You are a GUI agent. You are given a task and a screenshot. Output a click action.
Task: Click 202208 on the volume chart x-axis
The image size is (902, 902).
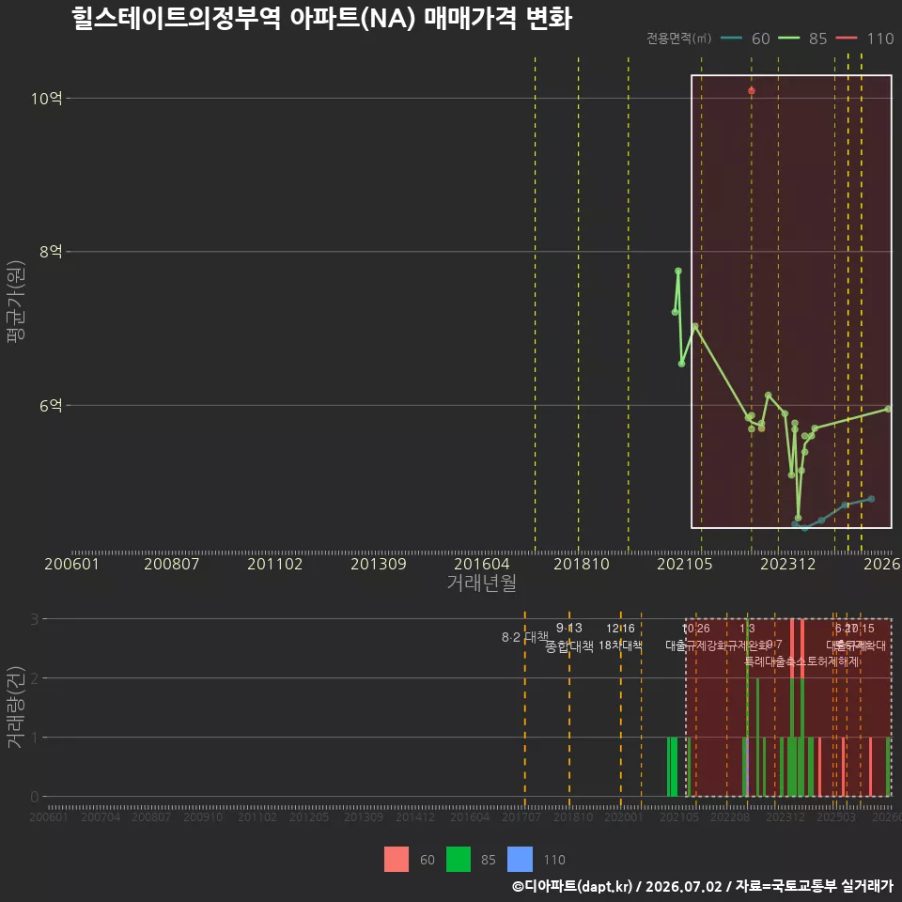[x=730, y=816]
